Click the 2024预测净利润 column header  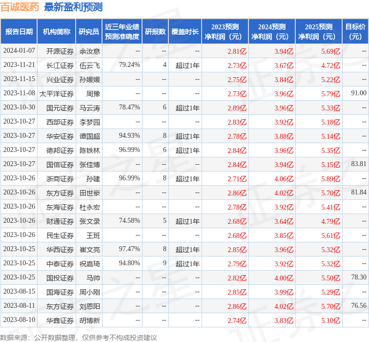(272, 32)
